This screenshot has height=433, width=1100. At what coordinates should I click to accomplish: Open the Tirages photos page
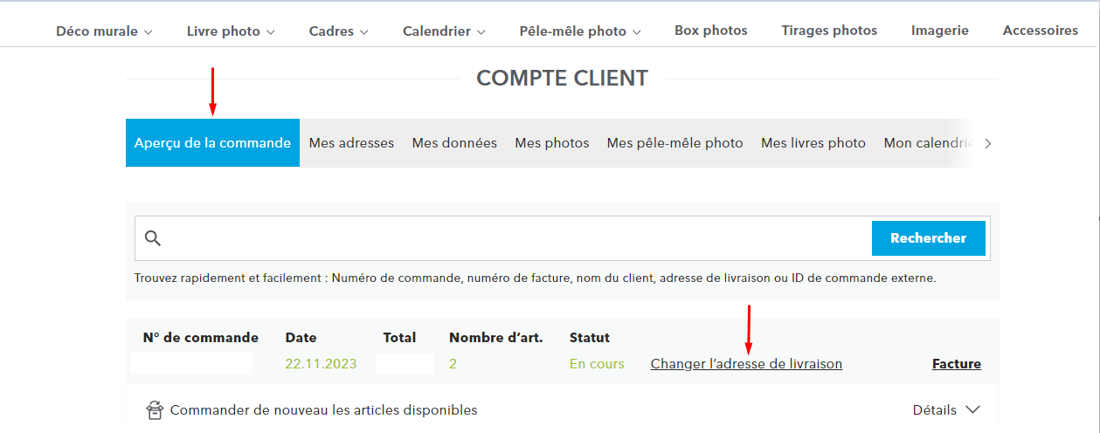829,31
